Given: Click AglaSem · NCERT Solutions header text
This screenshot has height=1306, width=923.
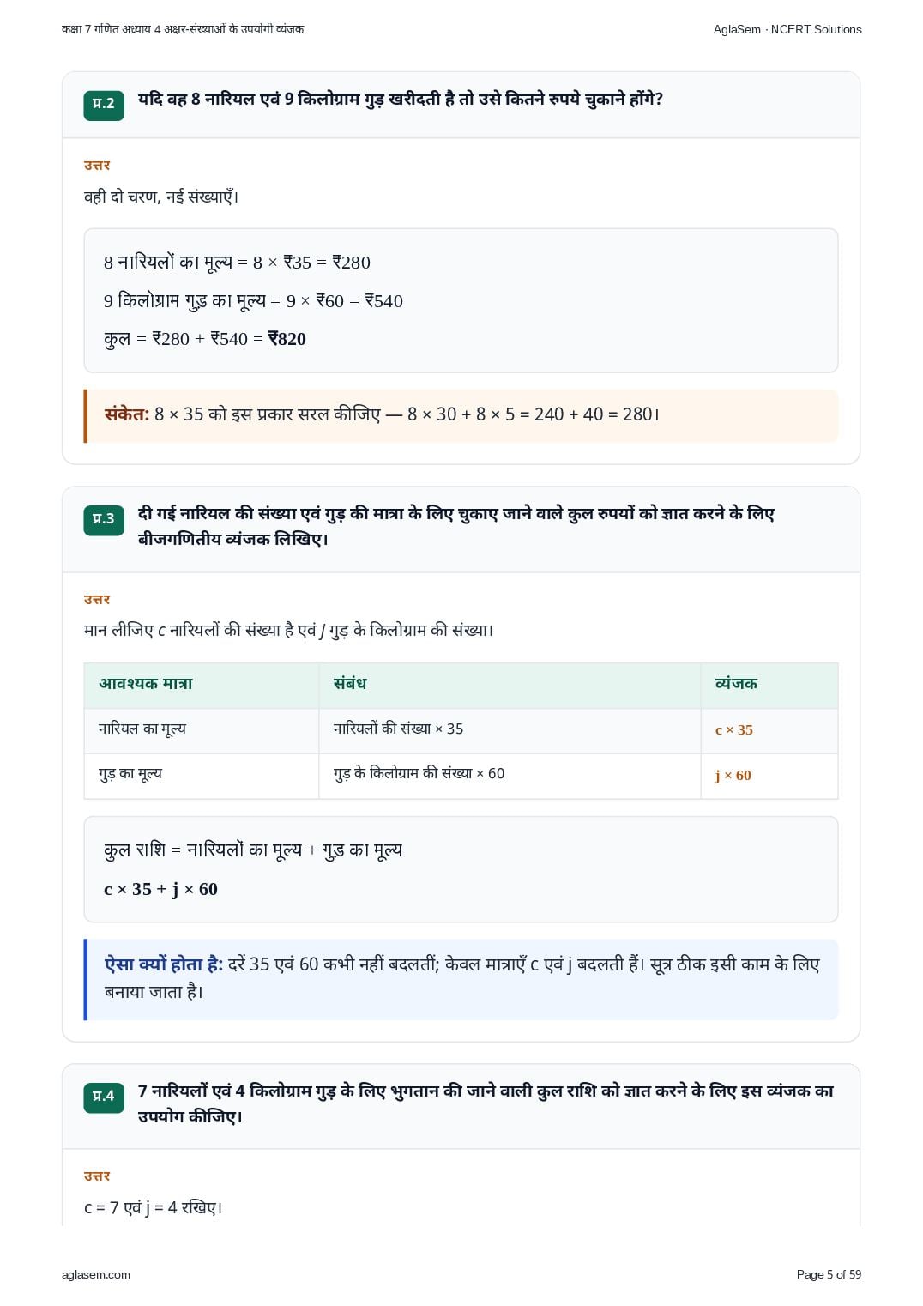Looking at the screenshot, I should (787, 29).
